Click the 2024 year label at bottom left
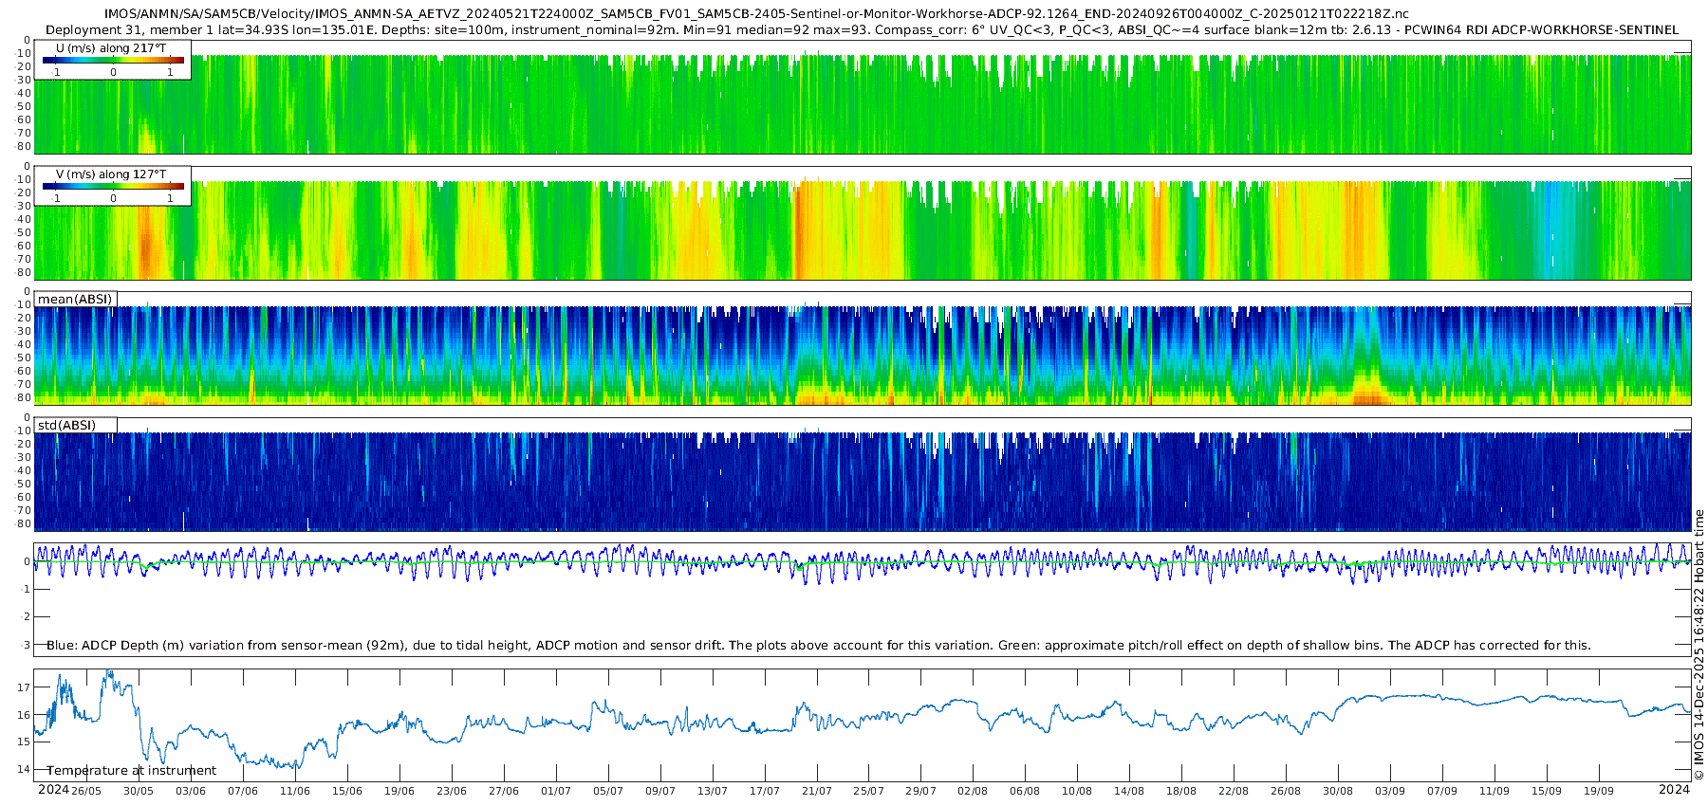 pos(53,790)
